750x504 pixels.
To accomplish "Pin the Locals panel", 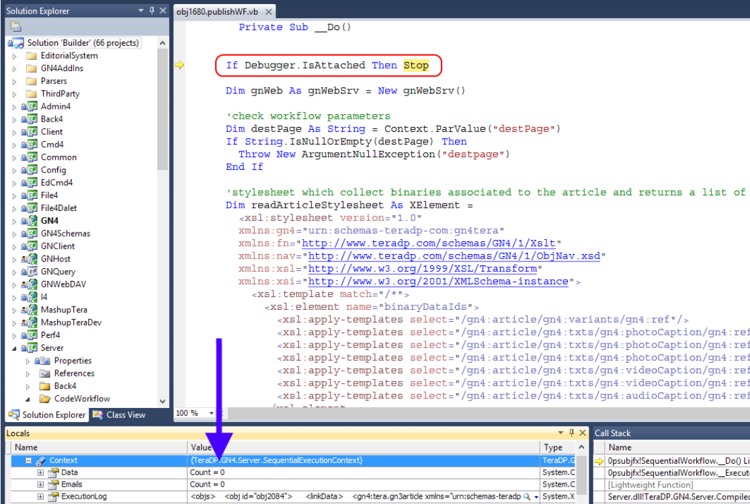I will click(572, 433).
